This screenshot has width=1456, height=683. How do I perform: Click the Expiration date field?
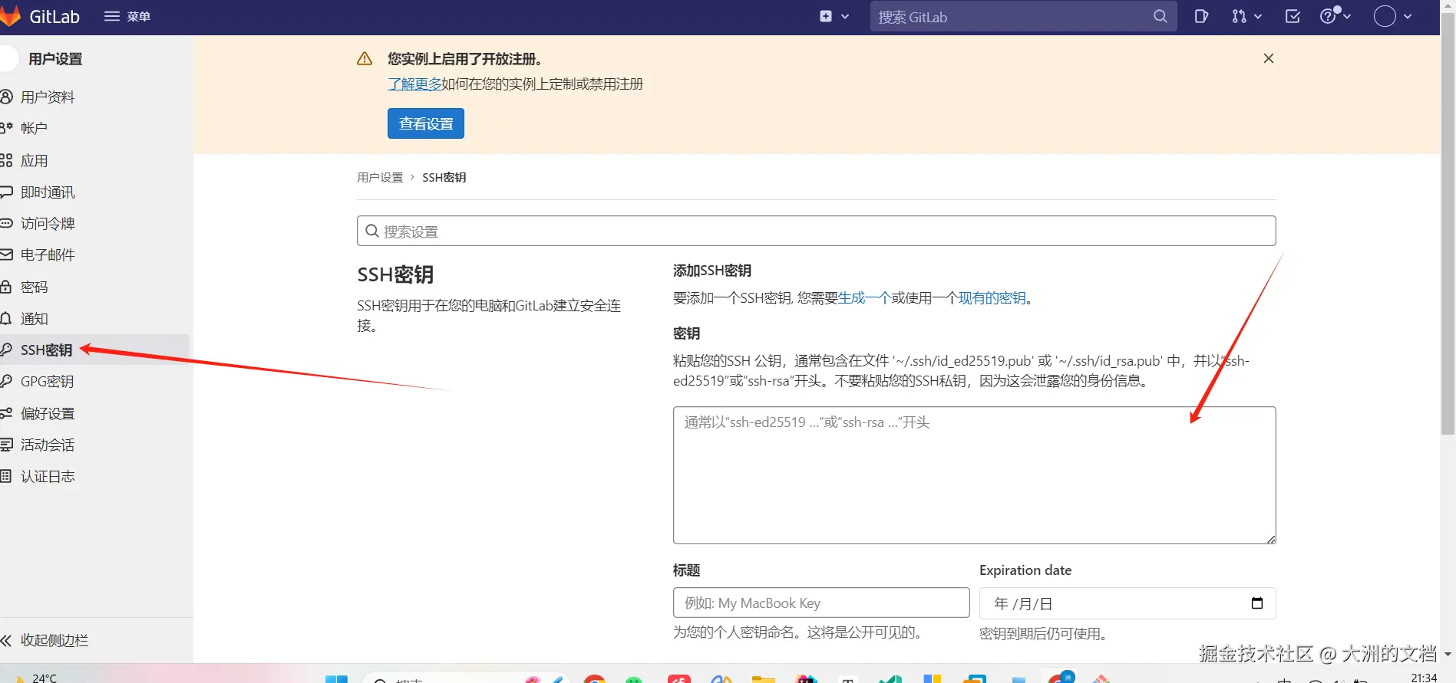[x=1127, y=603]
